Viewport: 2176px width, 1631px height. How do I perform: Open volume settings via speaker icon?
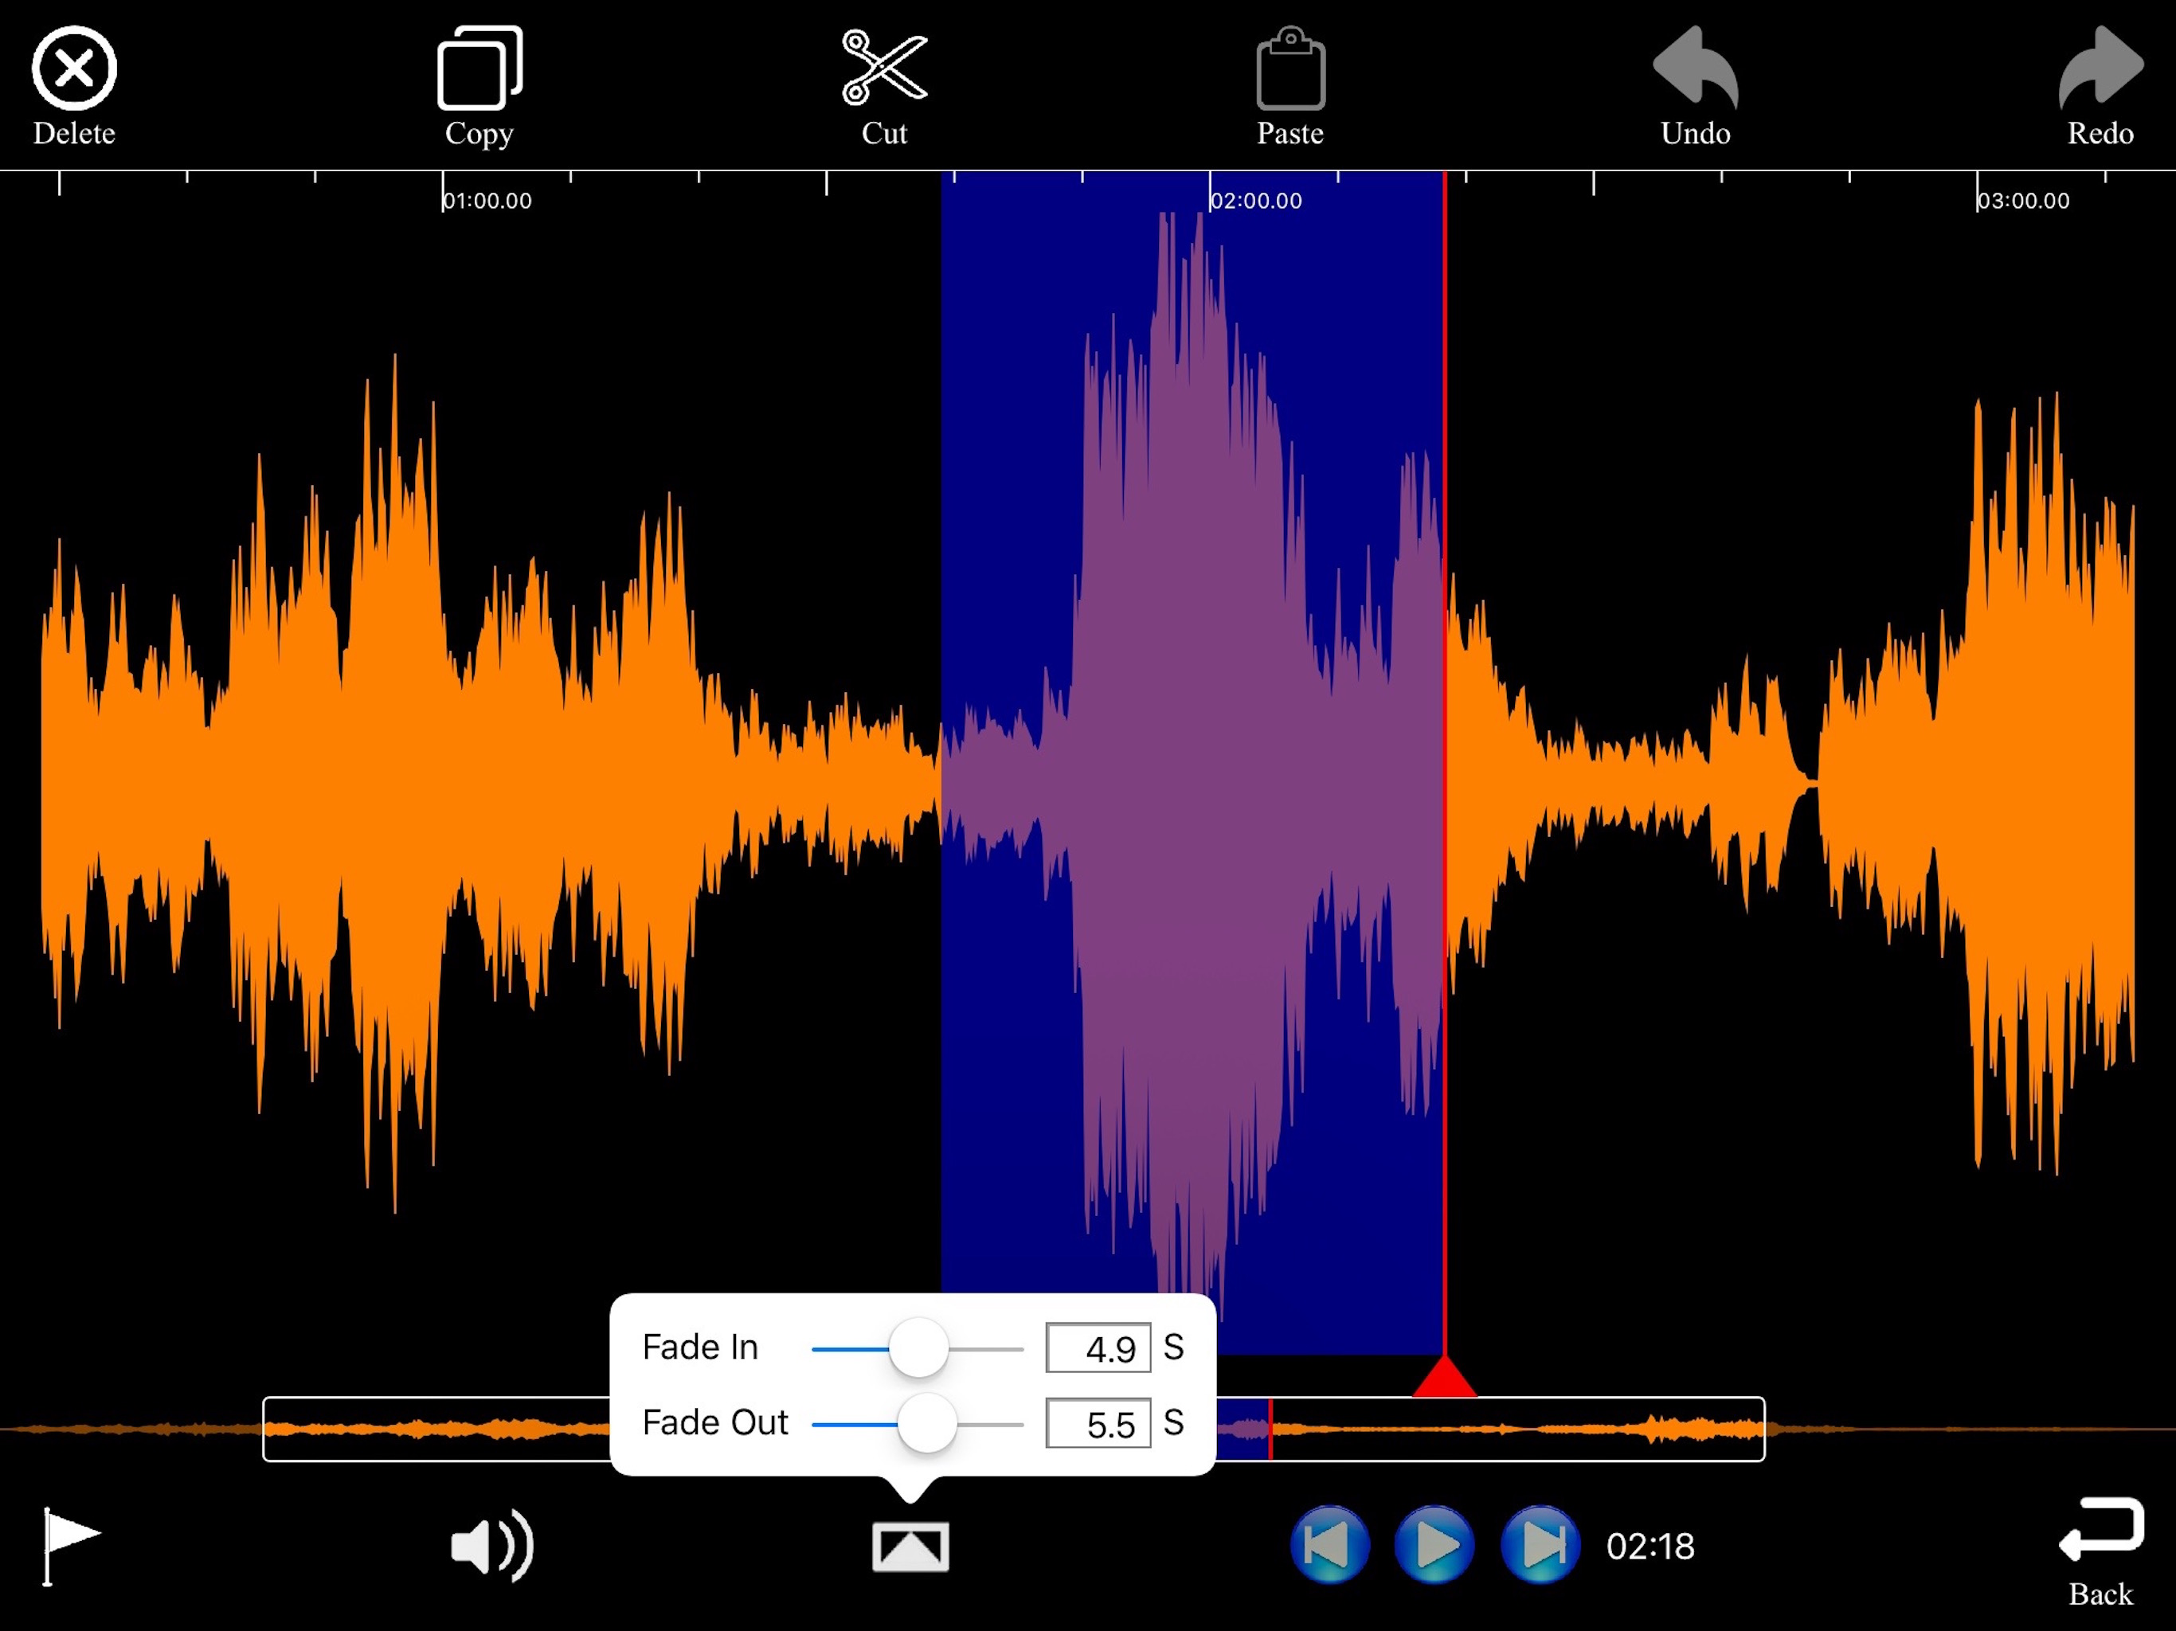point(492,1547)
